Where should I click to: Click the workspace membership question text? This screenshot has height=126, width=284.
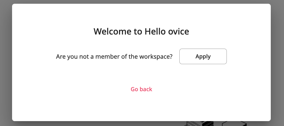point(114,57)
